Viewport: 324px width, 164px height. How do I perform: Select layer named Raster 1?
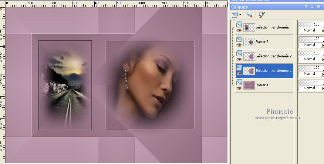[x=262, y=85]
